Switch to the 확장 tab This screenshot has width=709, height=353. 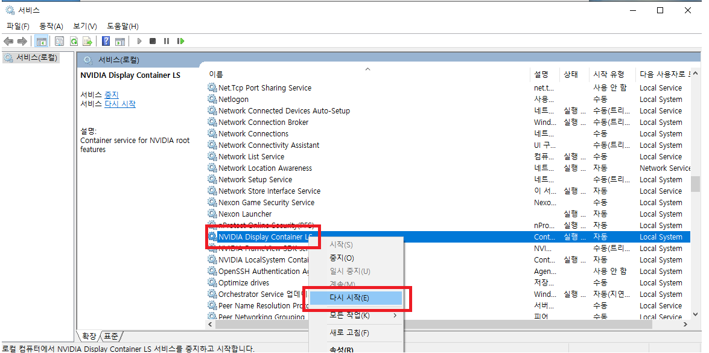pyautogui.click(x=89, y=336)
